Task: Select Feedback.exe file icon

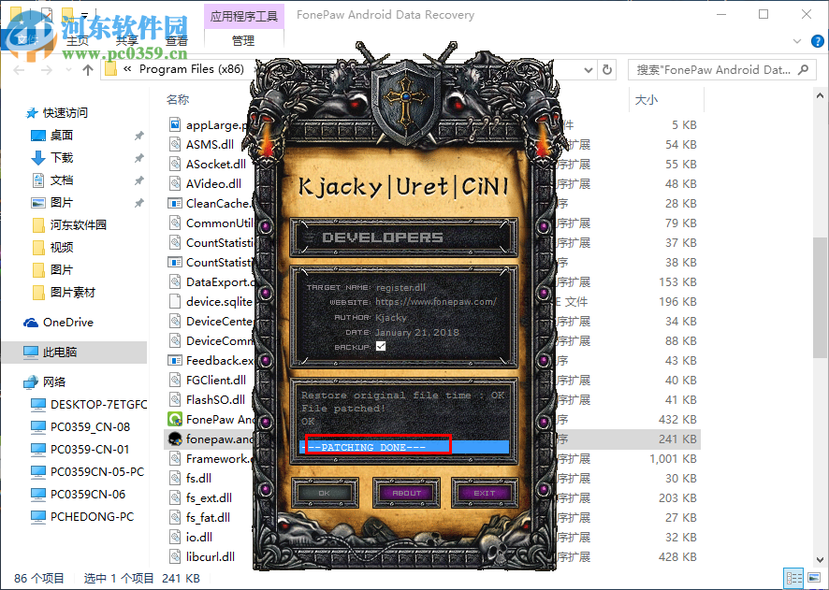Action: tap(174, 360)
